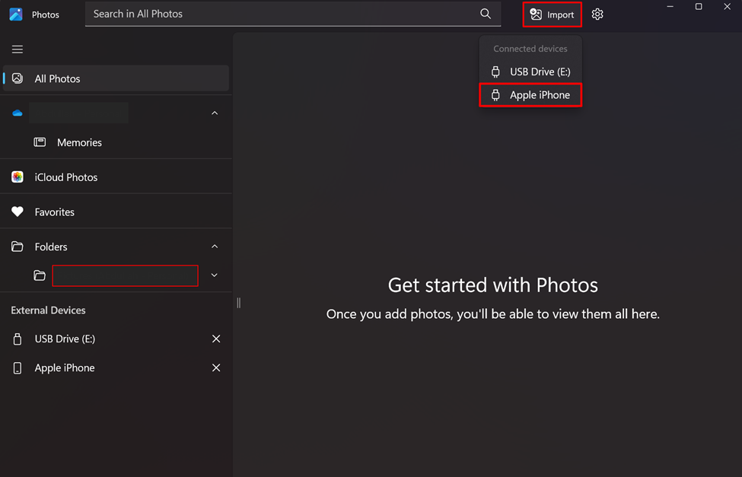
Task: Choose Apple iPhone from Connected devices
Action: coord(530,94)
